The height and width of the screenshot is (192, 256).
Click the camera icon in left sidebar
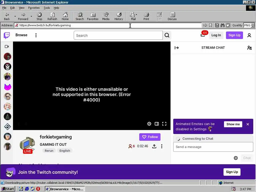click(7, 46)
